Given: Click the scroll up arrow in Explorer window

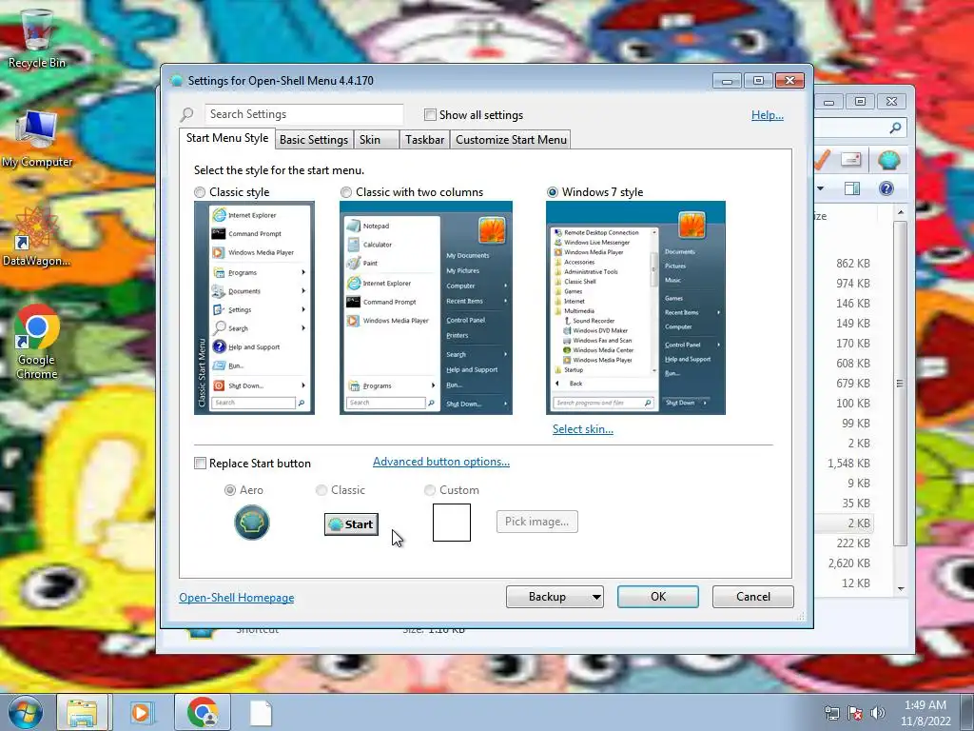Looking at the screenshot, I should pyautogui.click(x=901, y=212).
